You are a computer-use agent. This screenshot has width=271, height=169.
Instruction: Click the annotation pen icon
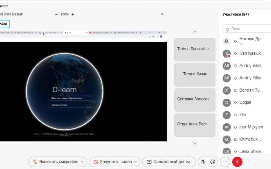point(162,15)
